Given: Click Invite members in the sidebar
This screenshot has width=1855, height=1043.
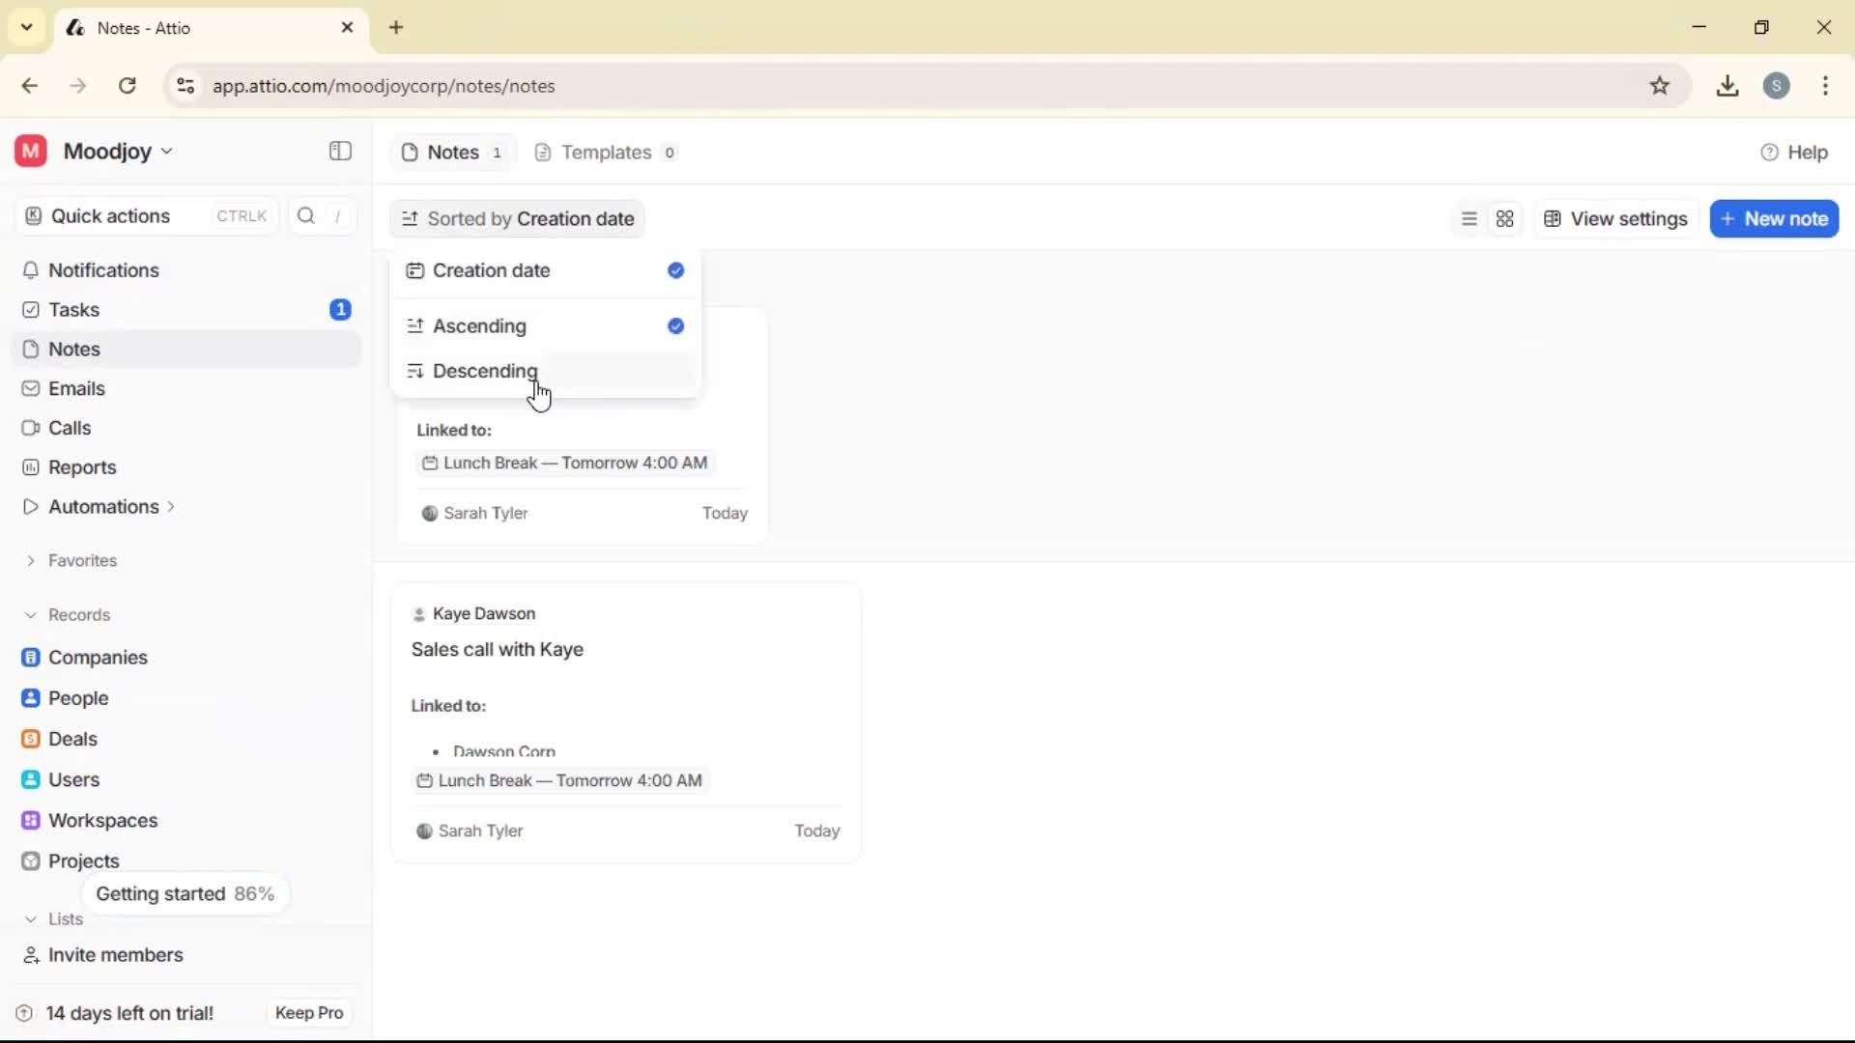Looking at the screenshot, I should (x=113, y=955).
